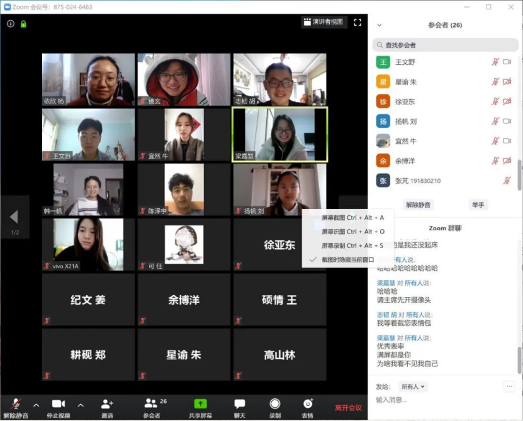
Task: Open the 表情 reactions icon
Action: point(307,404)
